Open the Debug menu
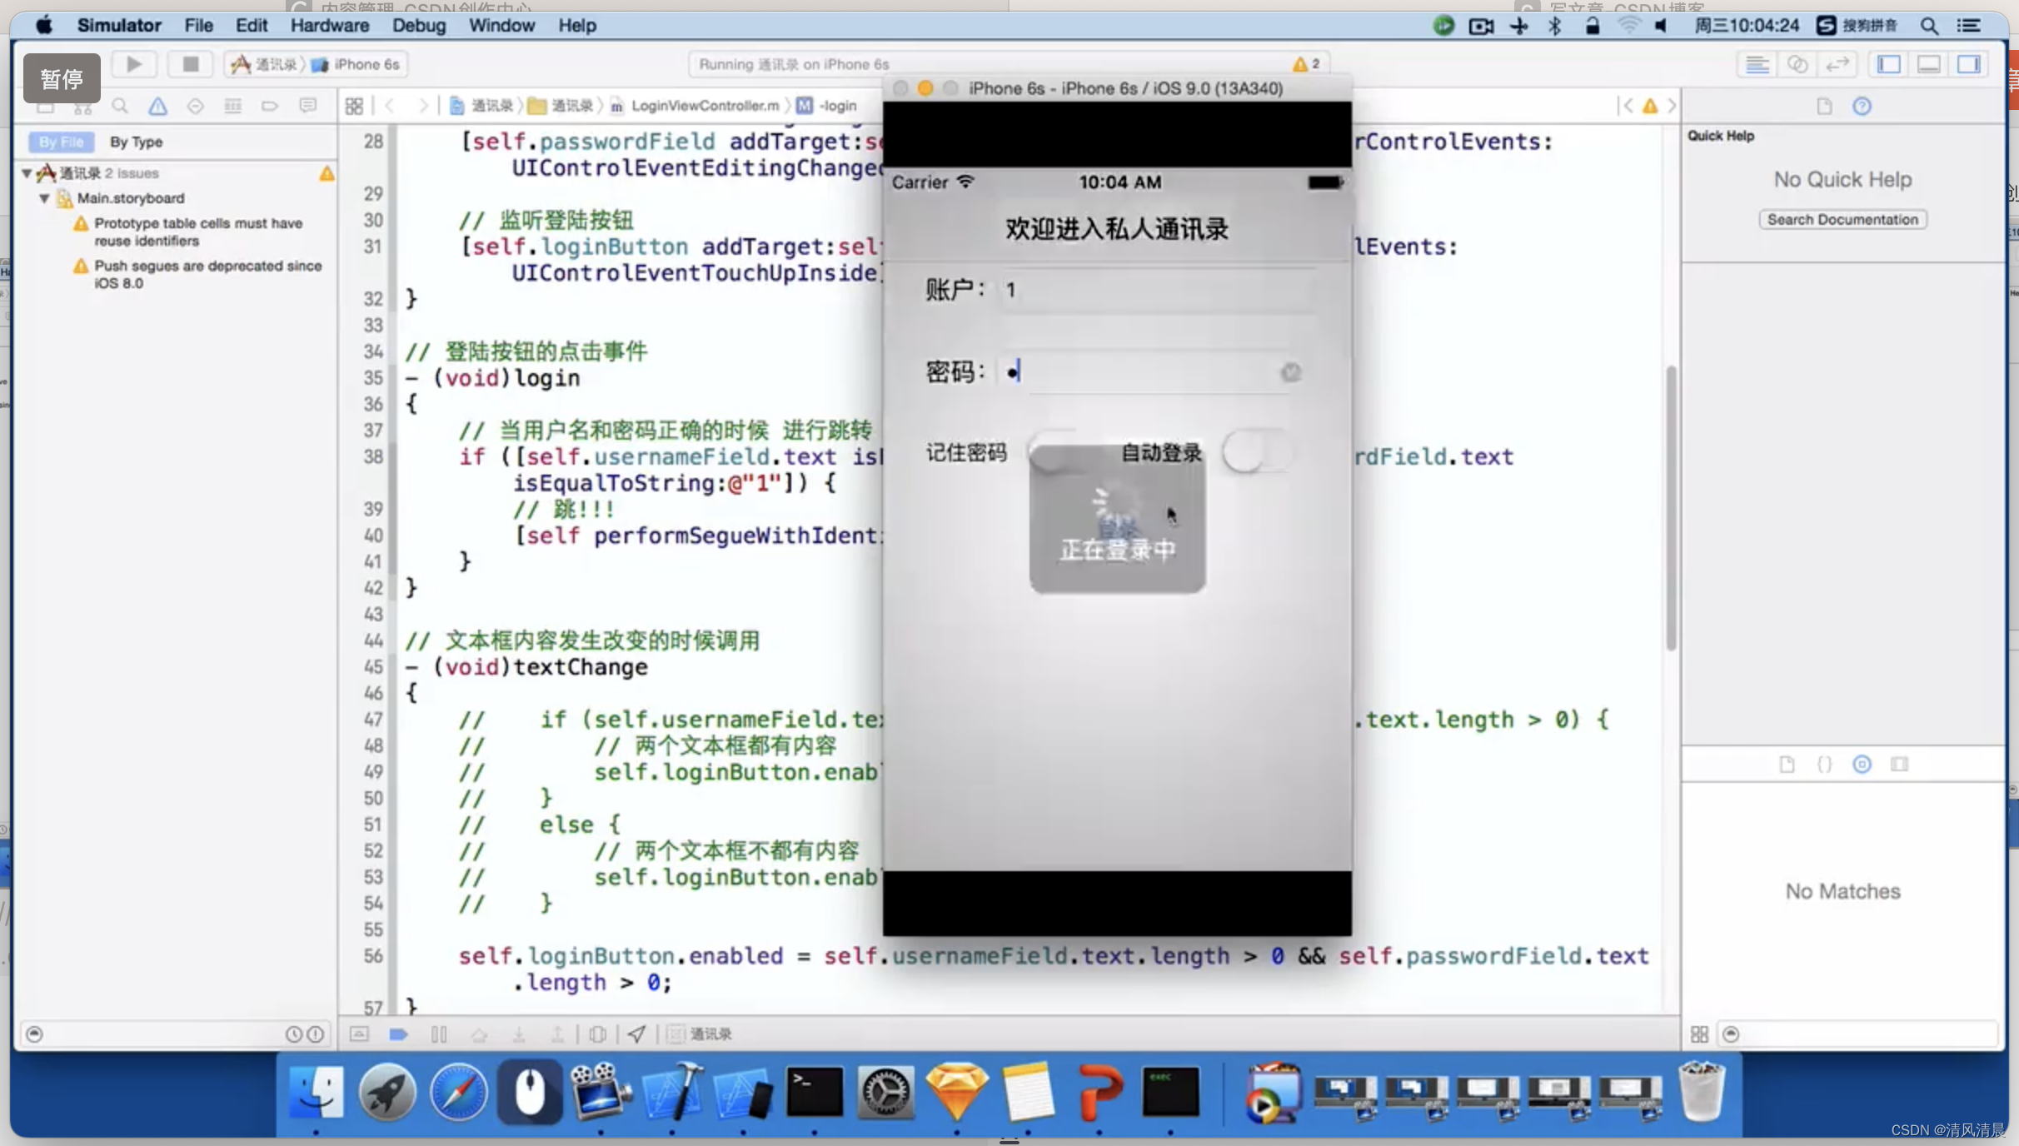The width and height of the screenshot is (2019, 1146). coord(419,25)
